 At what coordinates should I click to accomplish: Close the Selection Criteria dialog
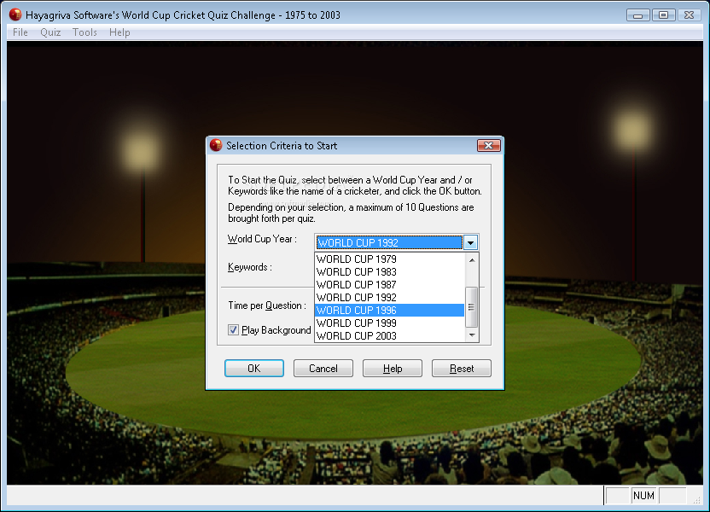click(489, 145)
